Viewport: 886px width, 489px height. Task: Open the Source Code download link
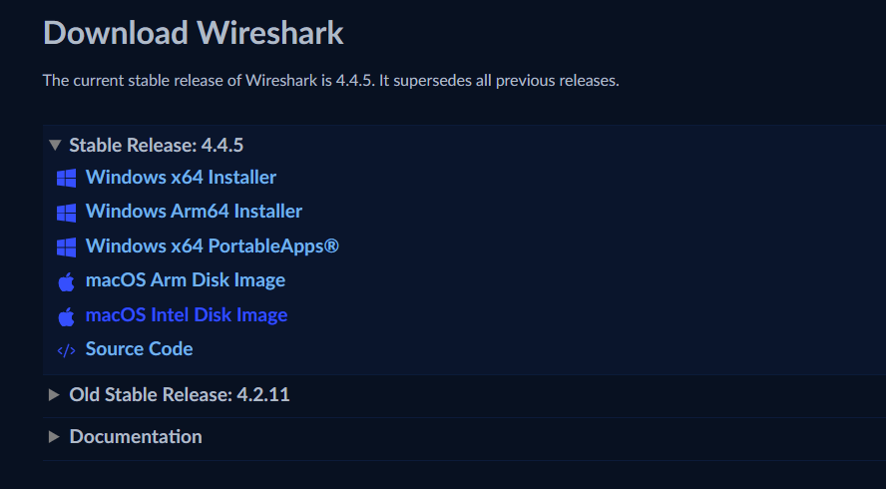tap(139, 349)
